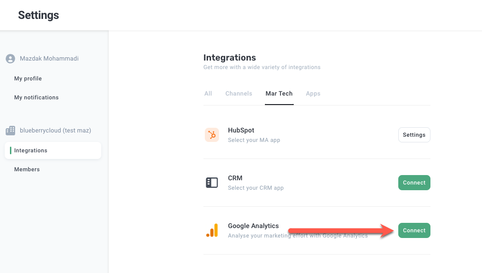
Task: Click the HubSpot integration title
Action: tap(241, 131)
